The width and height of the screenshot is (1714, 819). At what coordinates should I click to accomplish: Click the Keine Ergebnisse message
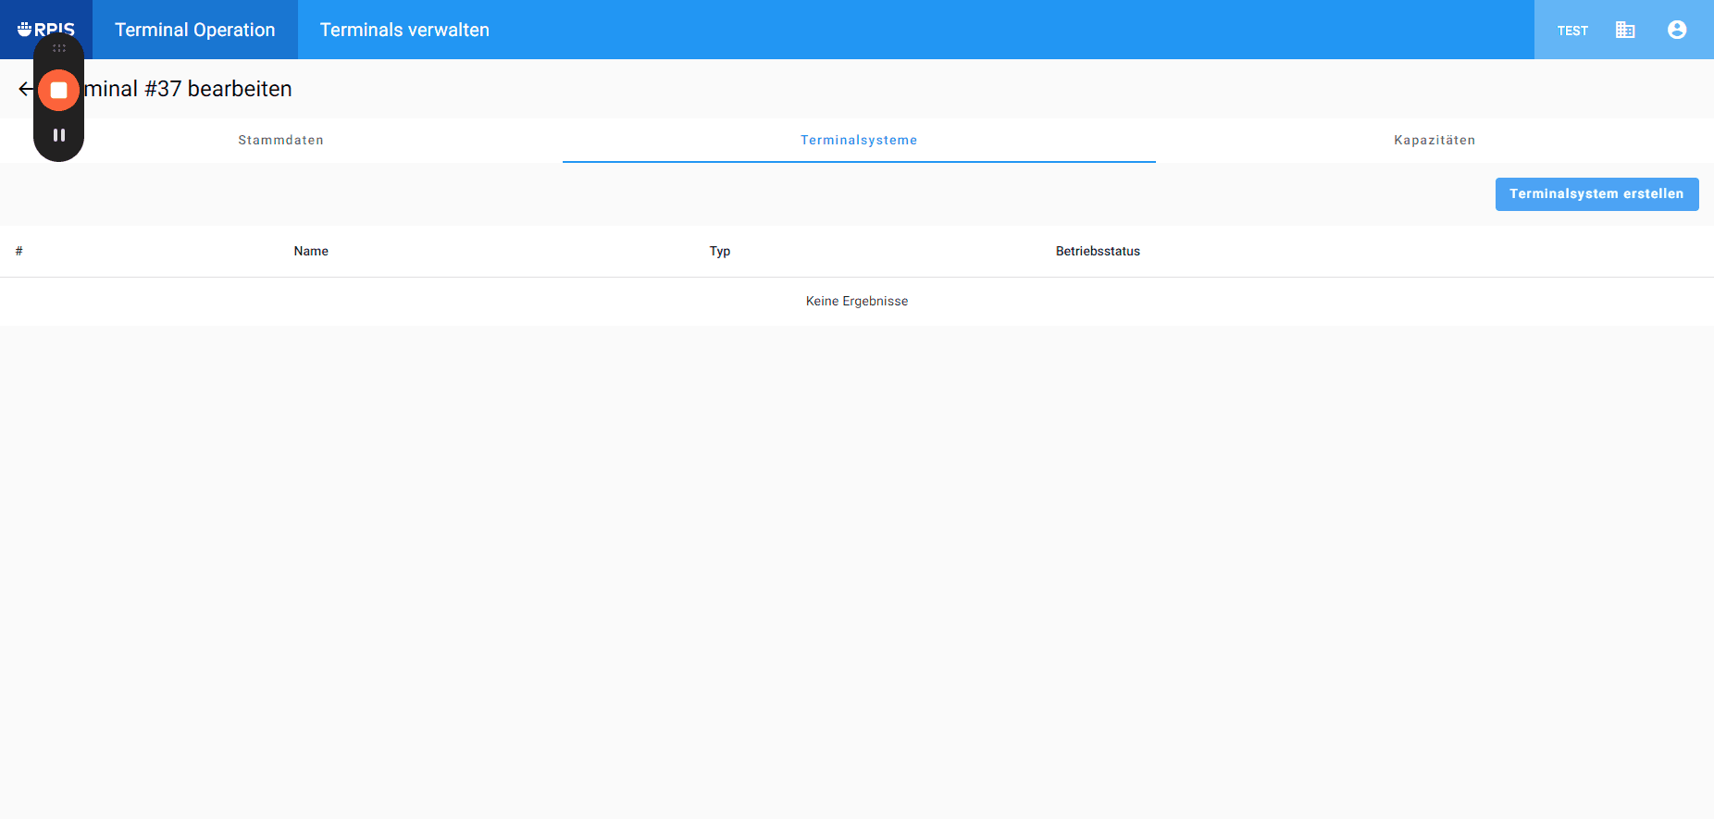coord(857,301)
